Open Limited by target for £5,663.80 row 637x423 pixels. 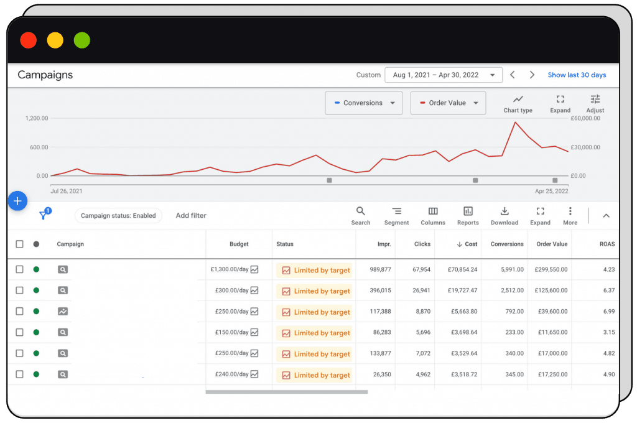click(314, 312)
